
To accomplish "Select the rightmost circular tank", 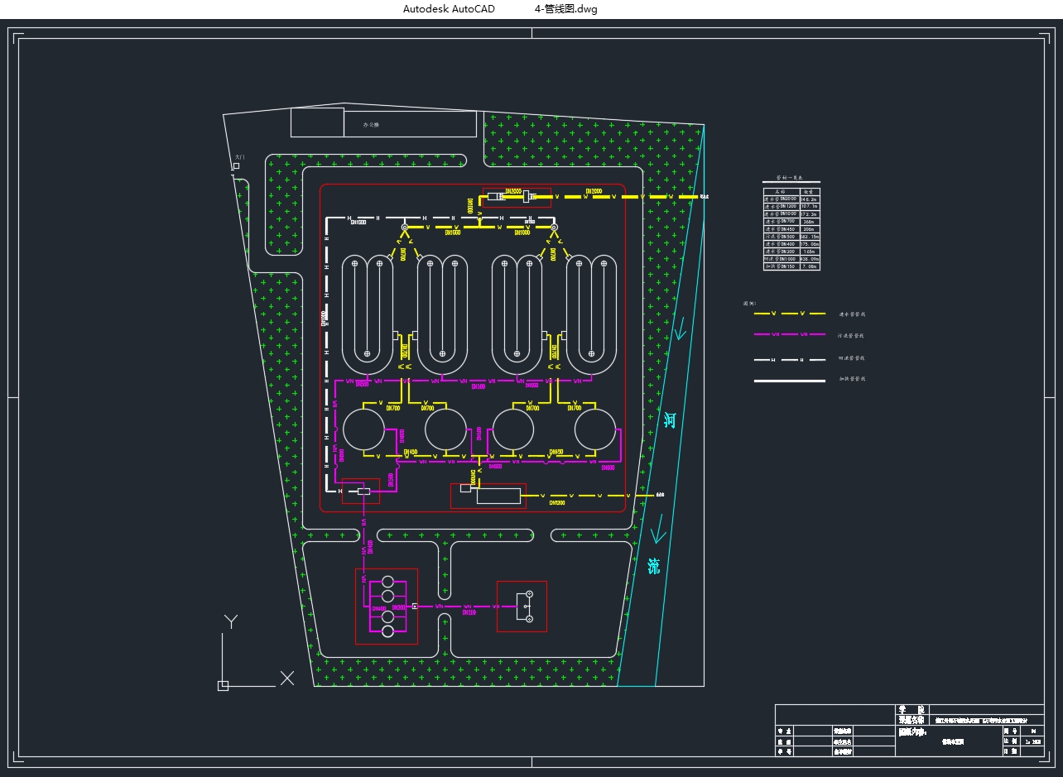I will pyautogui.click(x=596, y=430).
